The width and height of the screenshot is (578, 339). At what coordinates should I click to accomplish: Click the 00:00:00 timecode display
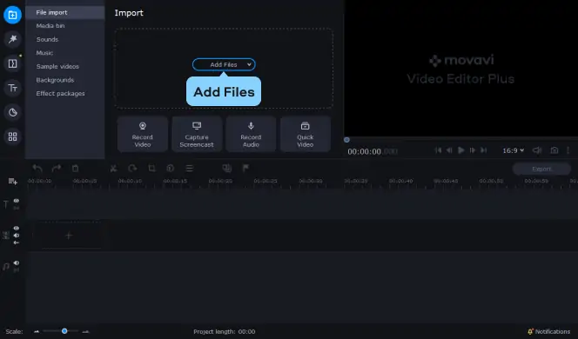(373, 151)
